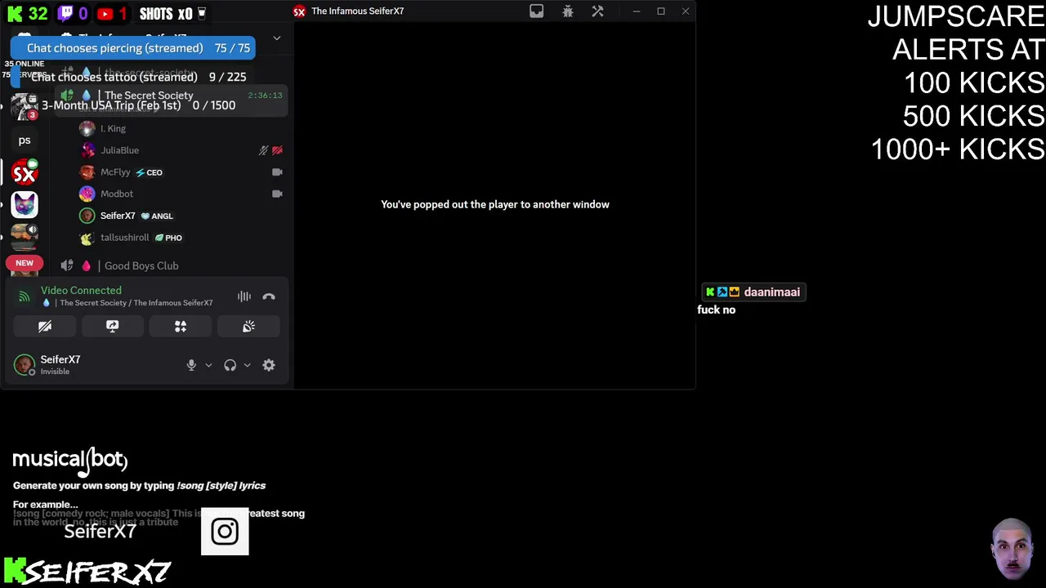The image size is (1046, 588).
Task: Click the streamer webcam thumbnail
Action: coord(1013,549)
